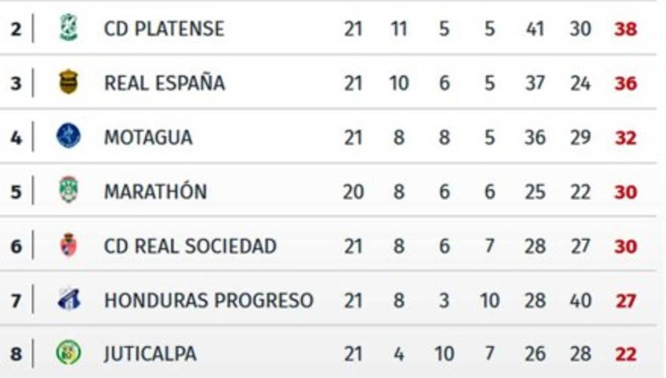Select the Motagua blue club logo
The image size is (666, 378).
coord(68,136)
